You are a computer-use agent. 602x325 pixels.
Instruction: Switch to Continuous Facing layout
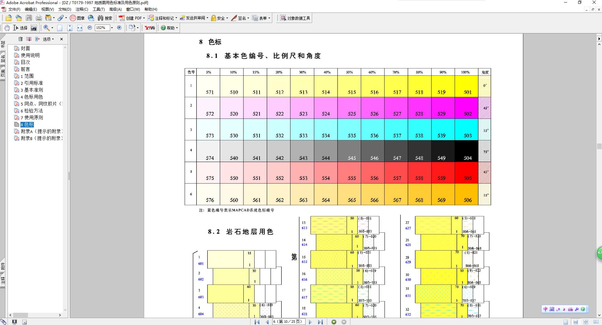coord(586,322)
